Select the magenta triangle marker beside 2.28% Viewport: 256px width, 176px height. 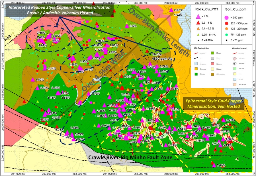224,120
